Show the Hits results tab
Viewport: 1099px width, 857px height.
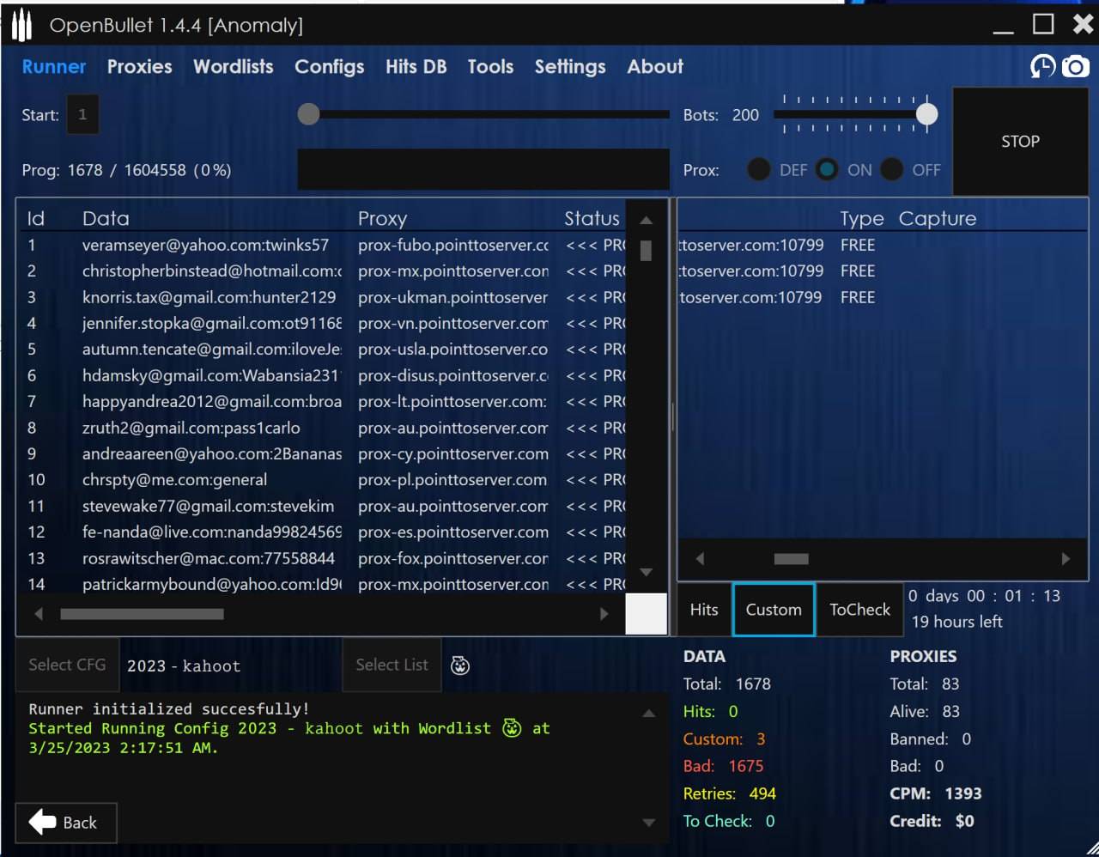[x=703, y=610]
